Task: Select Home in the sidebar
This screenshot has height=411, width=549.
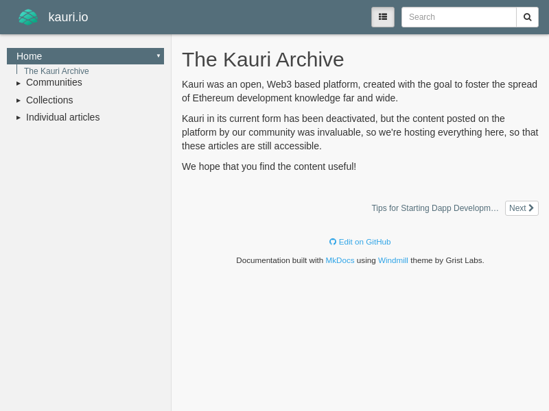Action: pos(30,56)
